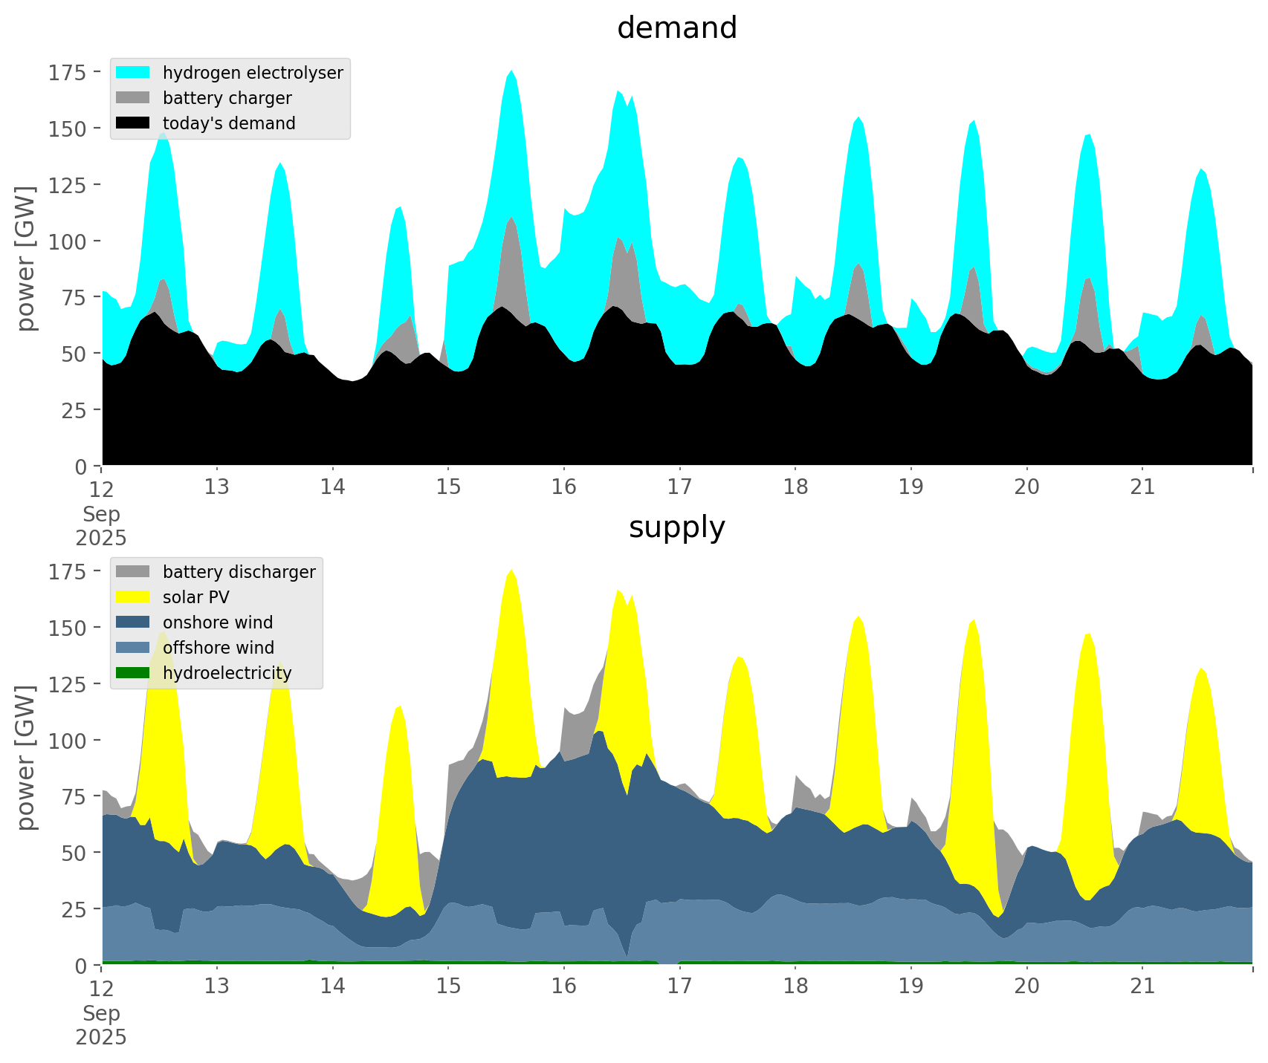Click the 175 y-axis tick on demand chart
This screenshot has height=1063, width=1268.
(x=68, y=72)
